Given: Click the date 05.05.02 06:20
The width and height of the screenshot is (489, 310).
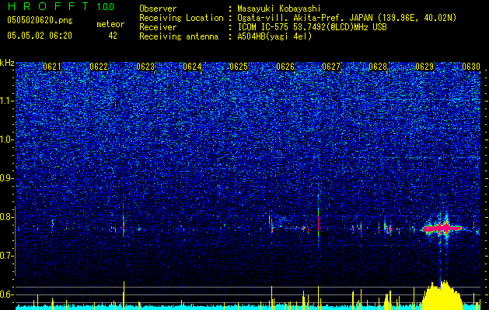Looking at the screenshot, I should tap(40, 36).
